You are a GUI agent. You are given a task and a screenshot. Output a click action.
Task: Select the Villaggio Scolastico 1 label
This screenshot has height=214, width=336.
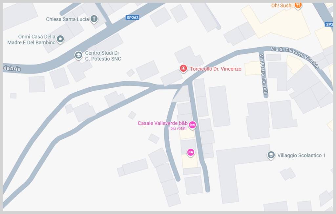click(x=301, y=155)
